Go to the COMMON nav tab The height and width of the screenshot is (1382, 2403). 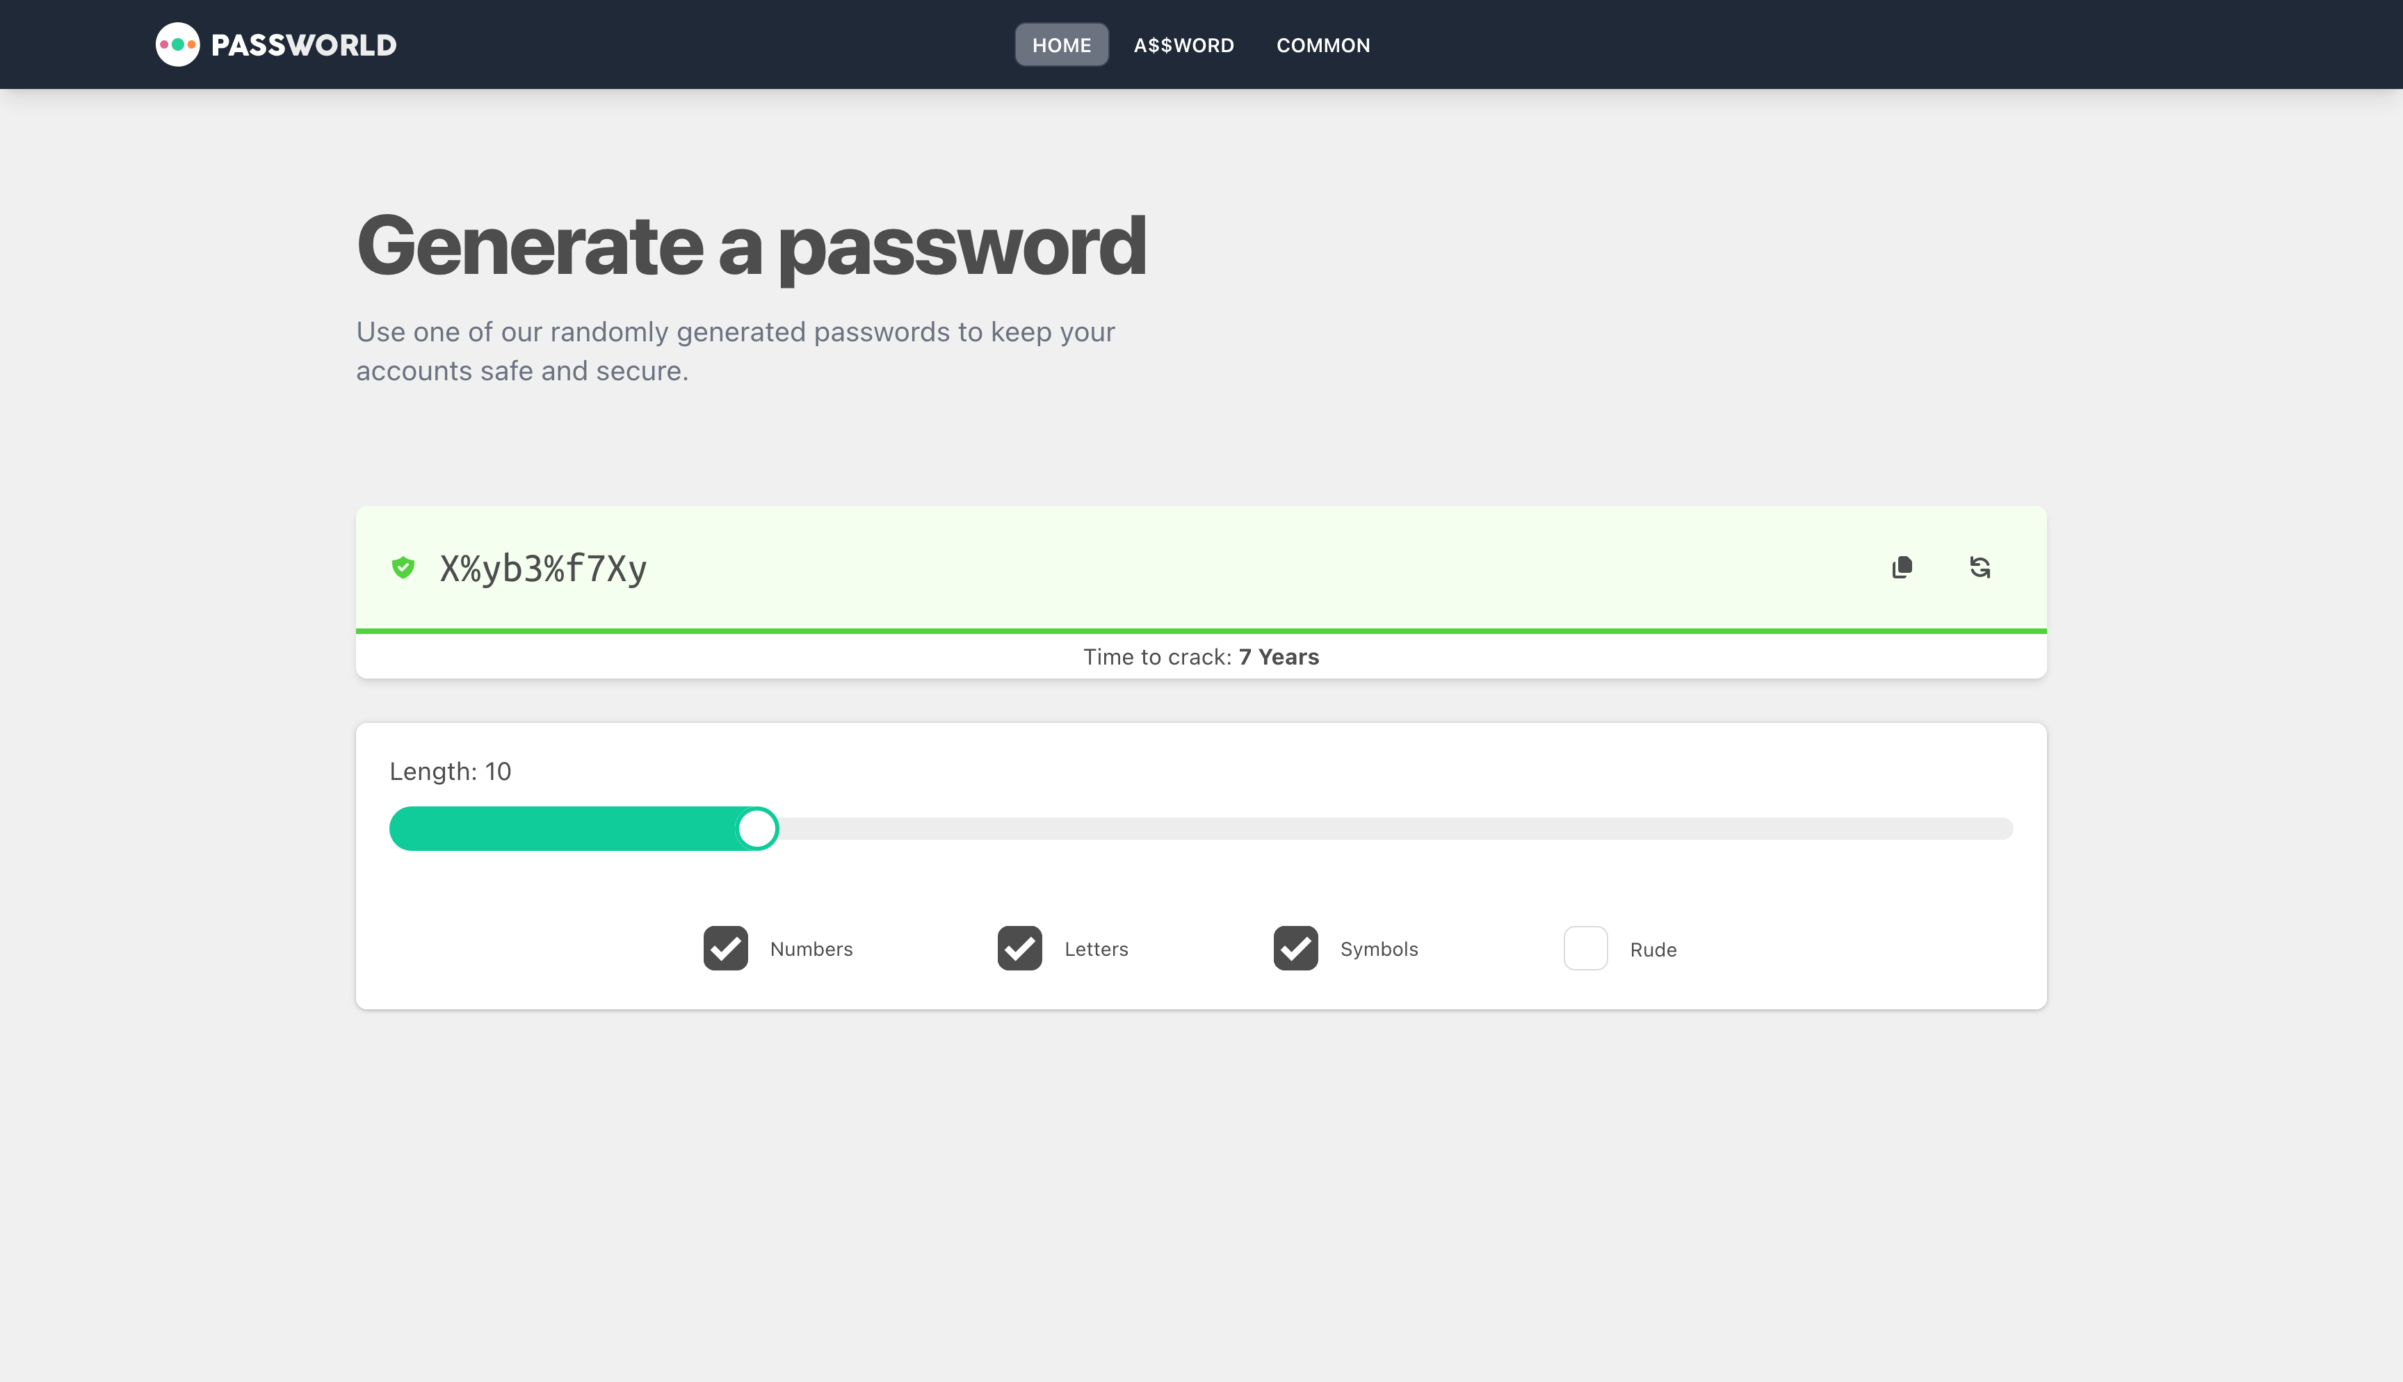click(x=1323, y=46)
